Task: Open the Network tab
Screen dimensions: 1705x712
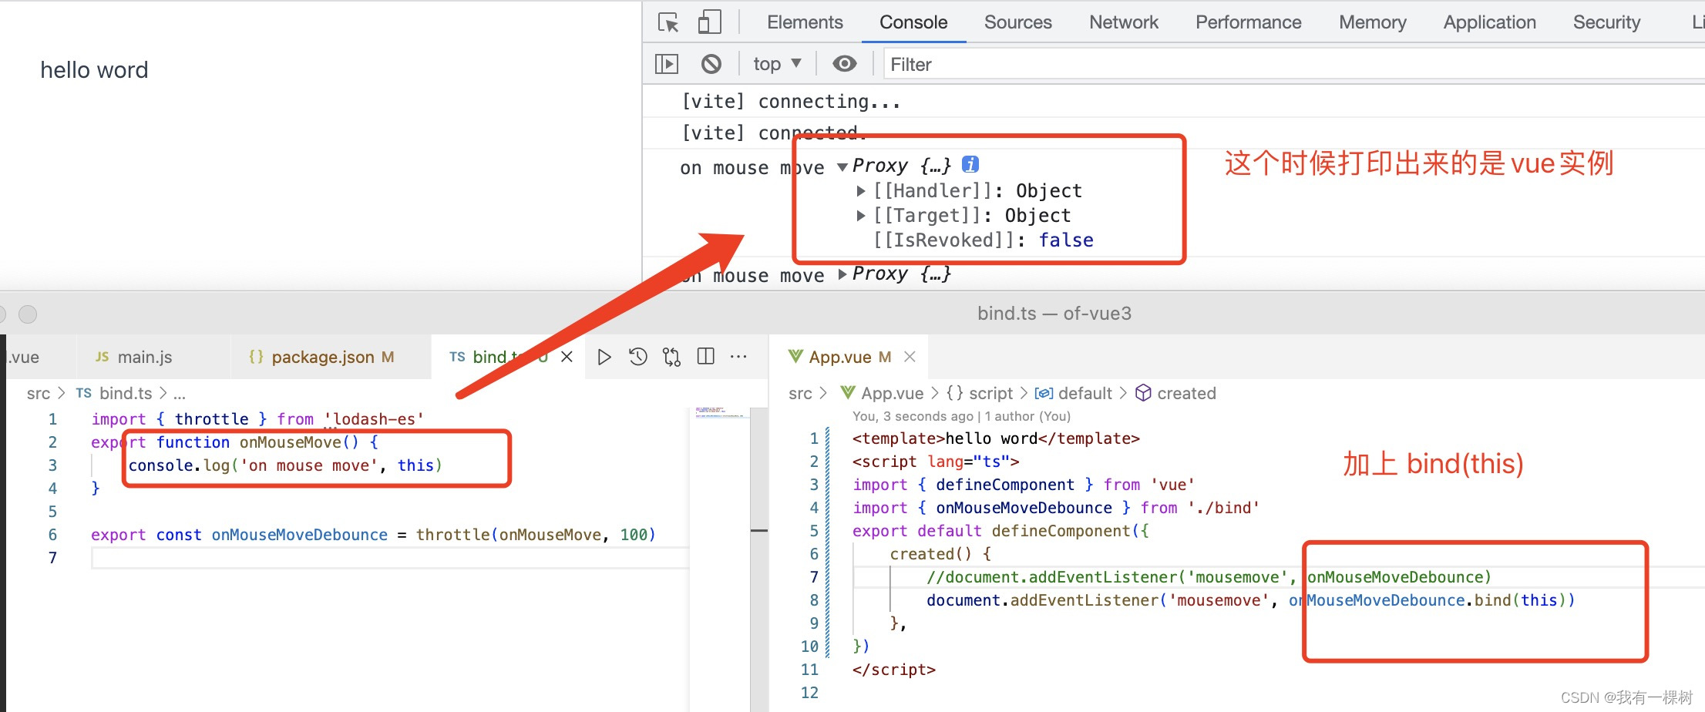Action: coord(1123,22)
